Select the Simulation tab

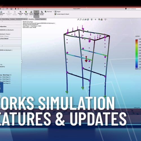pos(31,19)
